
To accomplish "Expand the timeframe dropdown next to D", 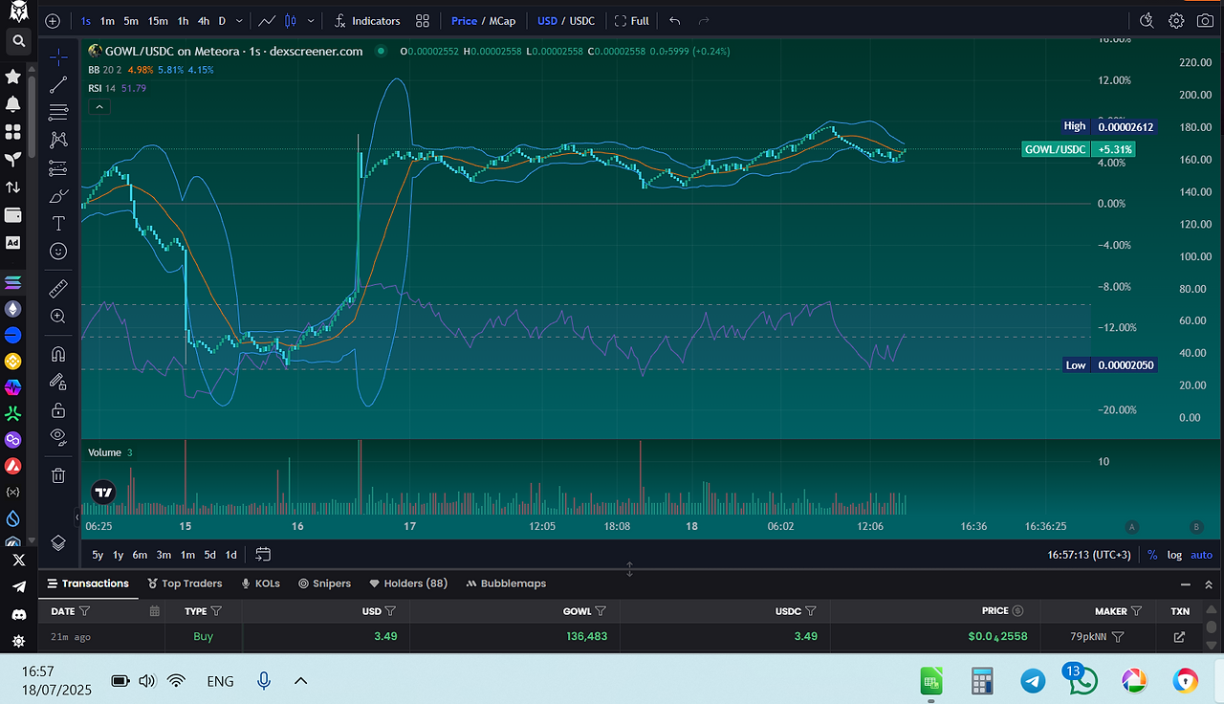I will tap(239, 20).
